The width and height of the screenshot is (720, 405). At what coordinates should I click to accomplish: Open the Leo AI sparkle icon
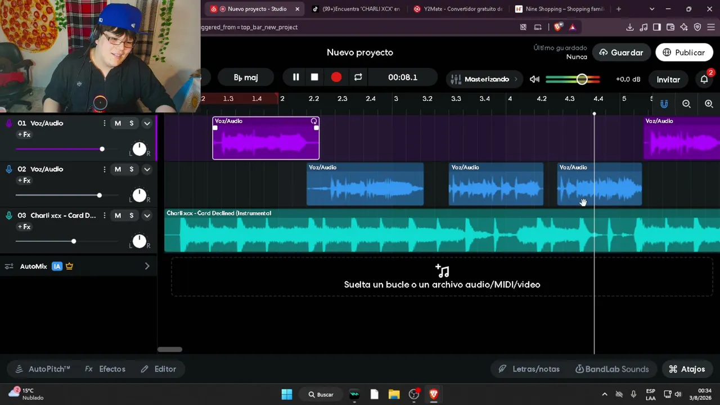684,27
